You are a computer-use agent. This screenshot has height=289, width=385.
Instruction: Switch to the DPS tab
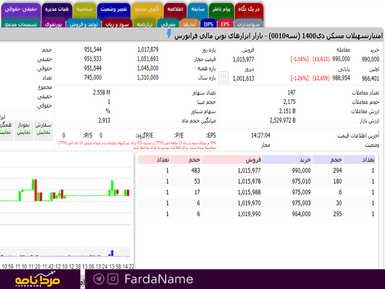point(208,24)
